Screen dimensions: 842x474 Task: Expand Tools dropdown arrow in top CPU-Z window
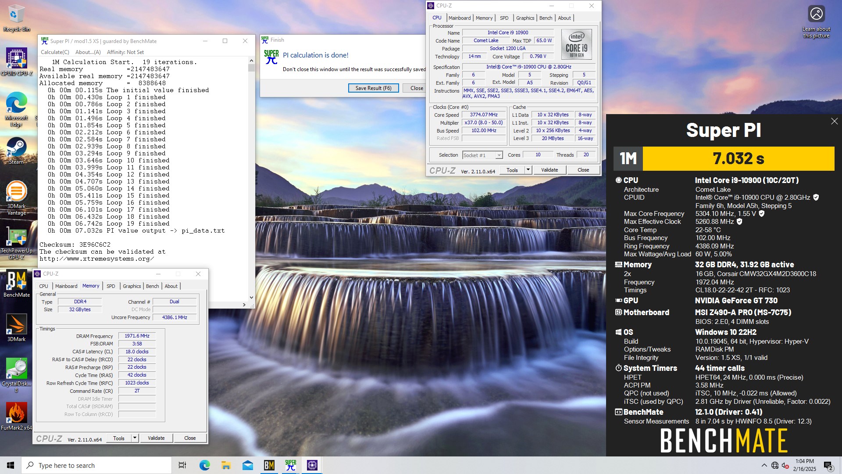point(528,170)
